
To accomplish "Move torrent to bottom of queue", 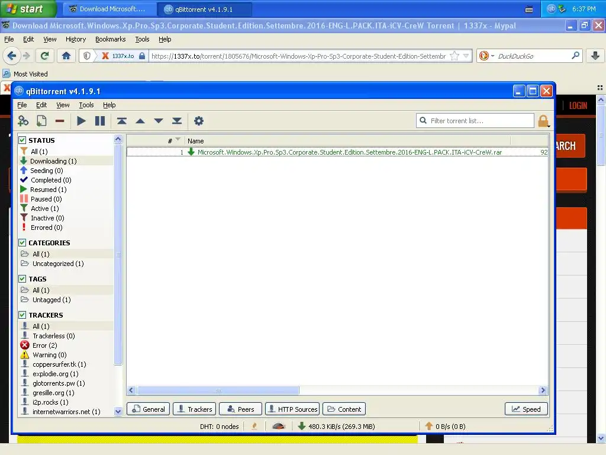I will click(x=177, y=121).
